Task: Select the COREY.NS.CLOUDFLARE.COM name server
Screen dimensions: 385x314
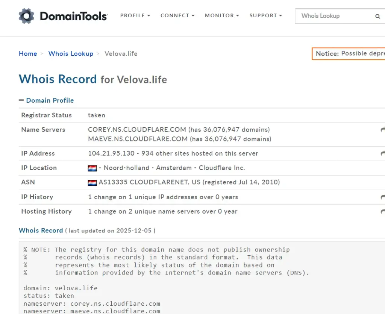Action: click(137, 130)
